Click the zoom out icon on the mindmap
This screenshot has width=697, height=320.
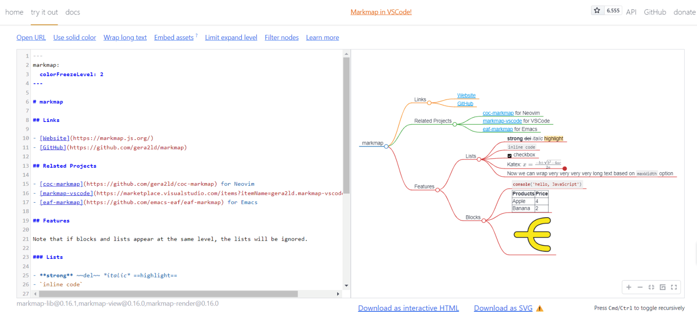click(x=640, y=287)
